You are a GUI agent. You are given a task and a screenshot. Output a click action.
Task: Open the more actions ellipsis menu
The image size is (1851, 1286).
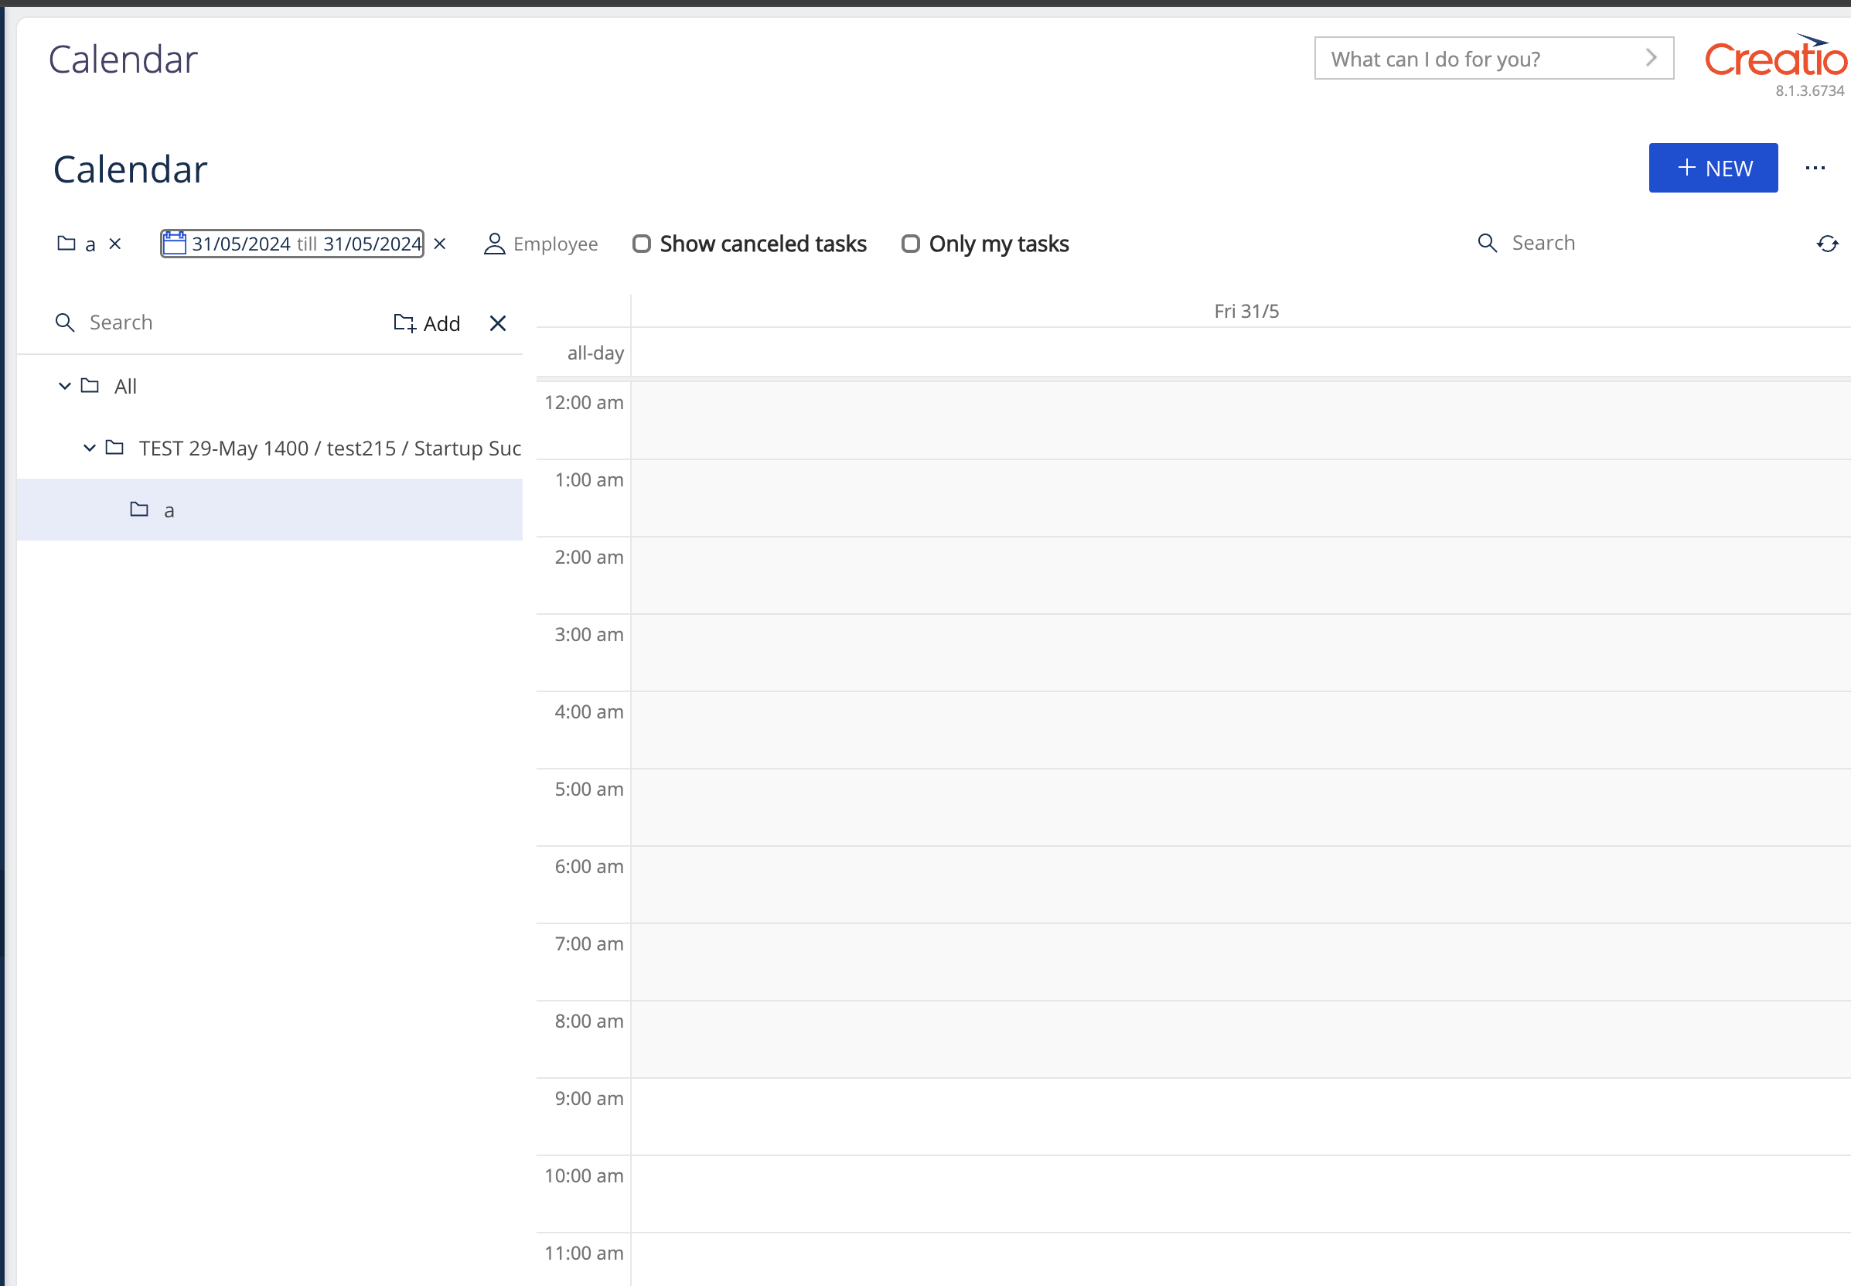click(x=1816, y=168)
